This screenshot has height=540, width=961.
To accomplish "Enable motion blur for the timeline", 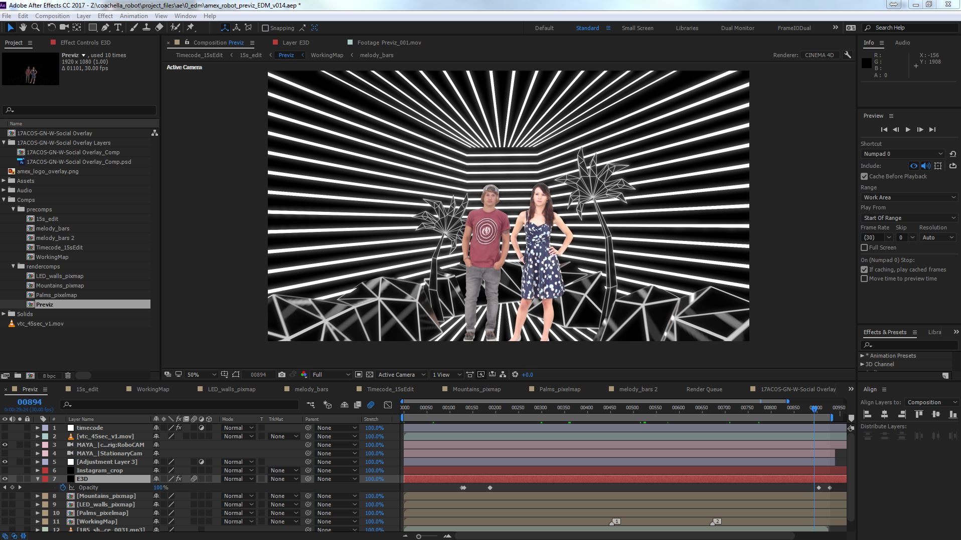I will click(371, 405).
